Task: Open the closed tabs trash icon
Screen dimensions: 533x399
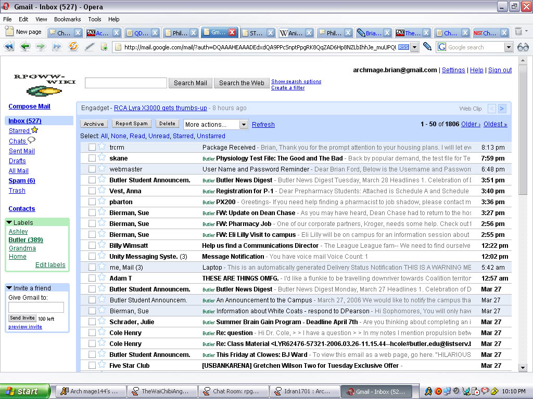Action: 518,32
